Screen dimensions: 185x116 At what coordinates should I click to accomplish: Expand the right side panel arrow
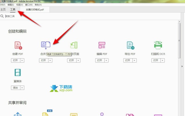point(182,66)
